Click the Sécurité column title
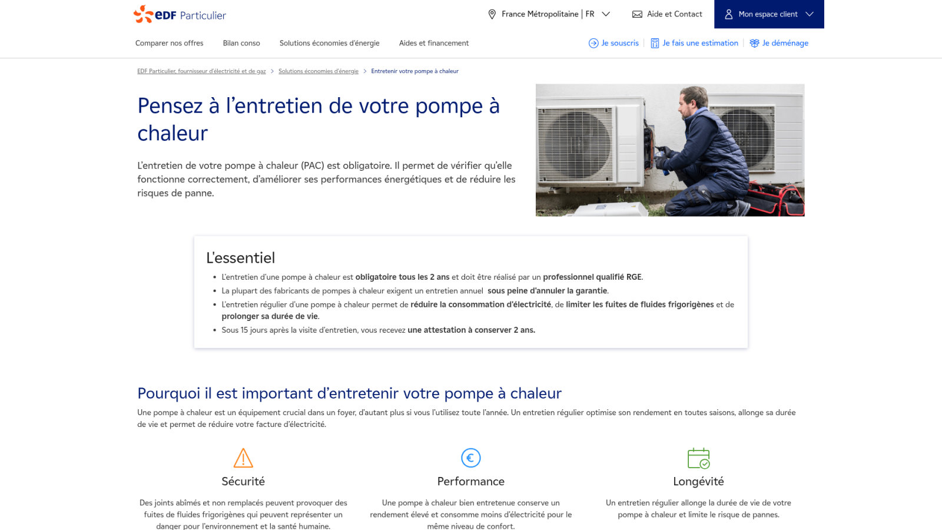942x530 pixels. (243, 481)
